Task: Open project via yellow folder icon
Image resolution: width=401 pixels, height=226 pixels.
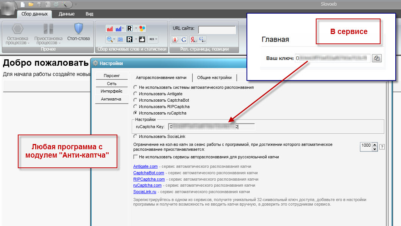Action: 31,4
